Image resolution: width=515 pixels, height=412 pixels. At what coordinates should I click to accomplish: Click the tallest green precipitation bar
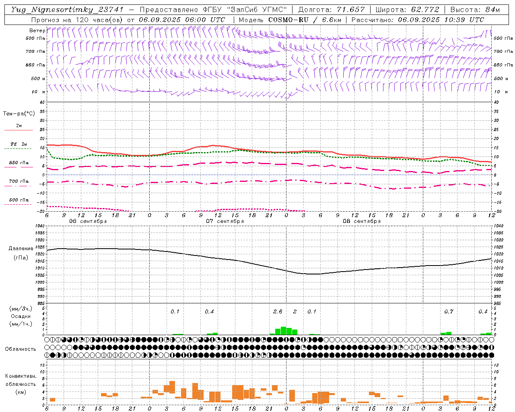283,331
